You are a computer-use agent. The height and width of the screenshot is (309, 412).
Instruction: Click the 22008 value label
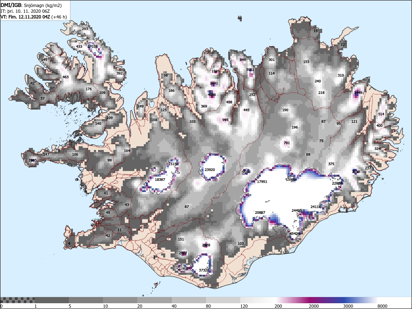coord(337,183)
